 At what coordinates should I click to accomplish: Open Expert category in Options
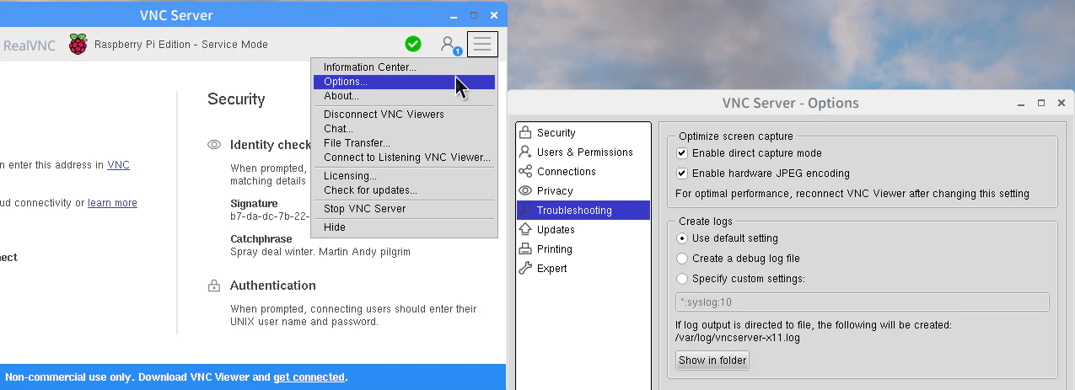pyautogui.click(x=583, y=268)
